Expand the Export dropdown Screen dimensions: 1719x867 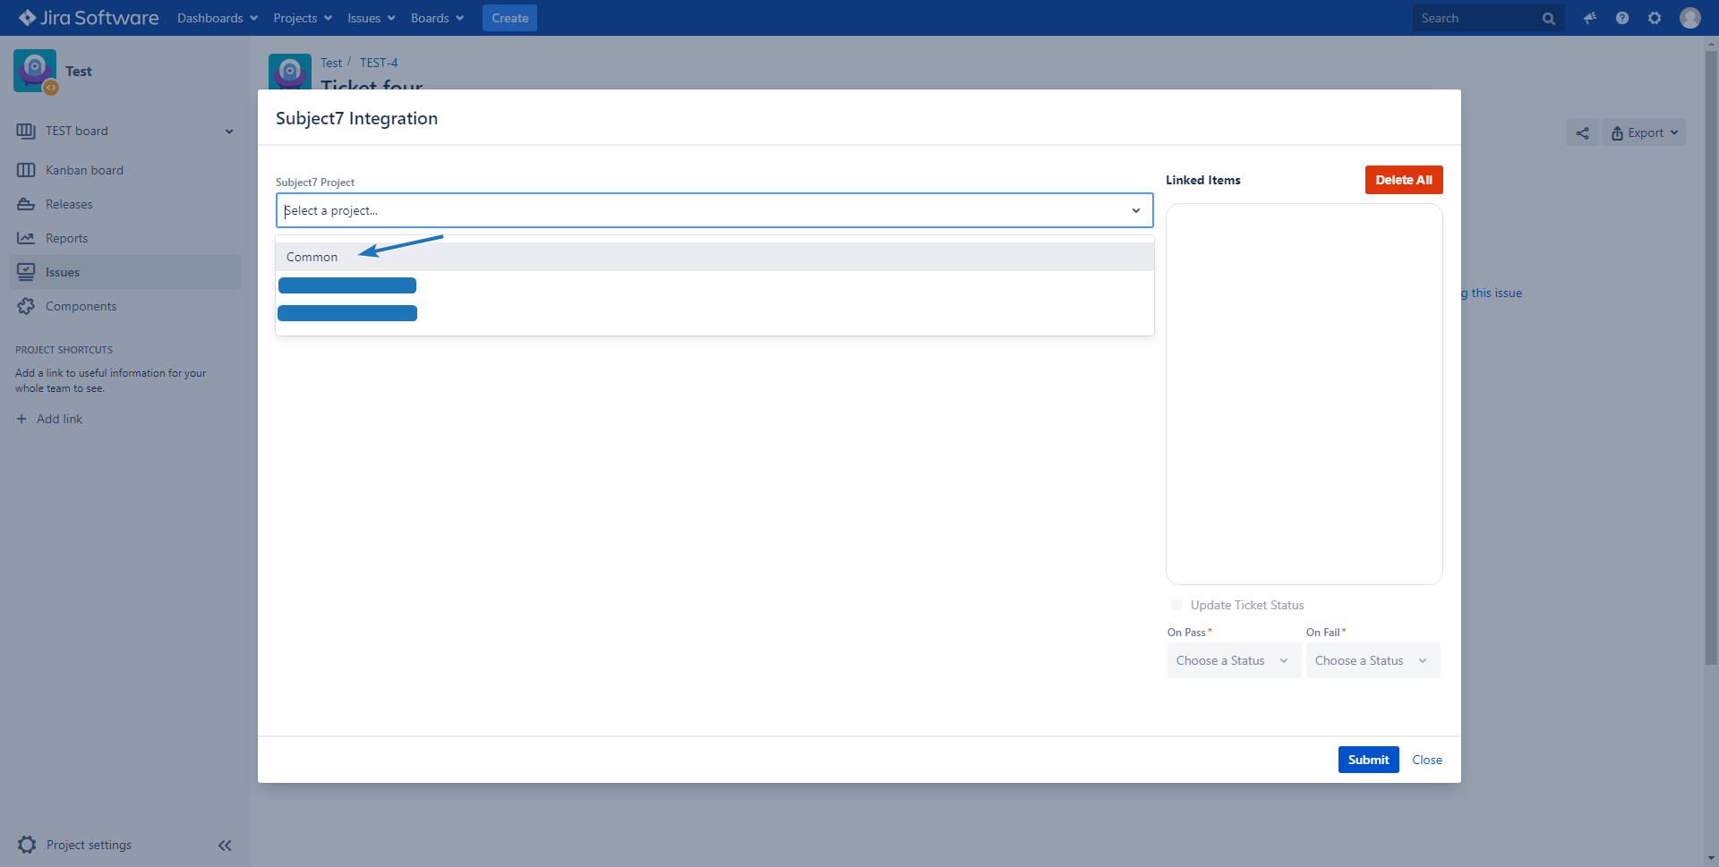tap(1645, 133)
